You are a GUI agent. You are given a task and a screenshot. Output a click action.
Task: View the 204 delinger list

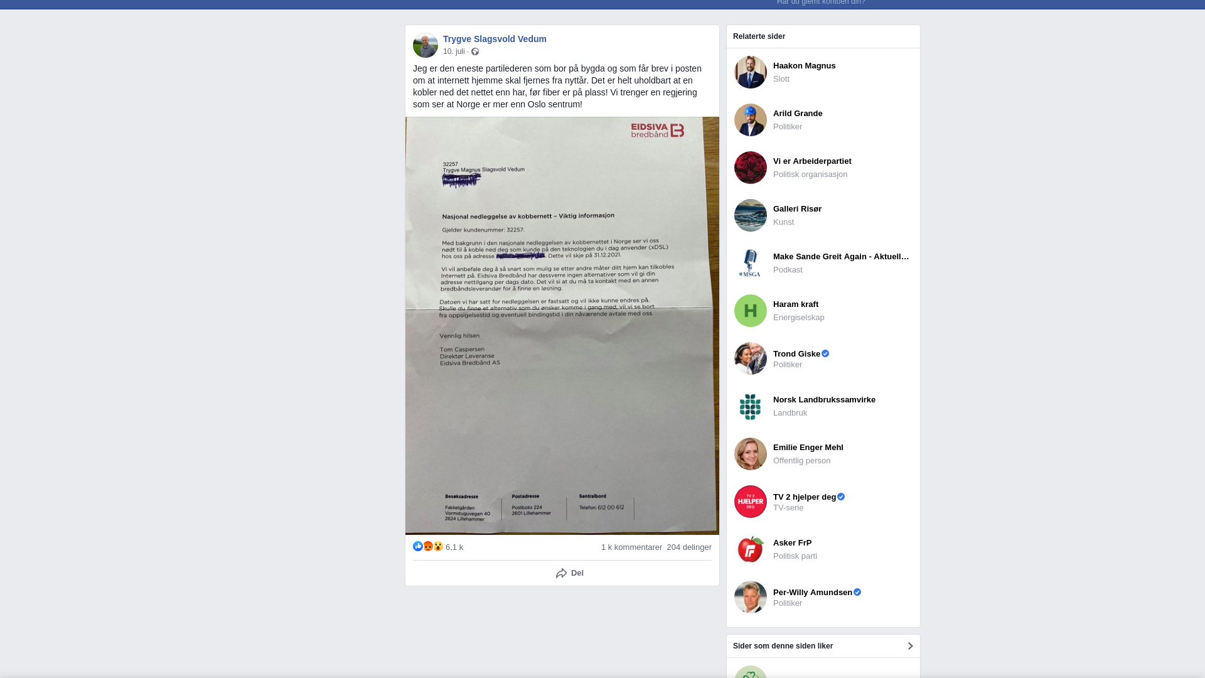coord(689,547)
